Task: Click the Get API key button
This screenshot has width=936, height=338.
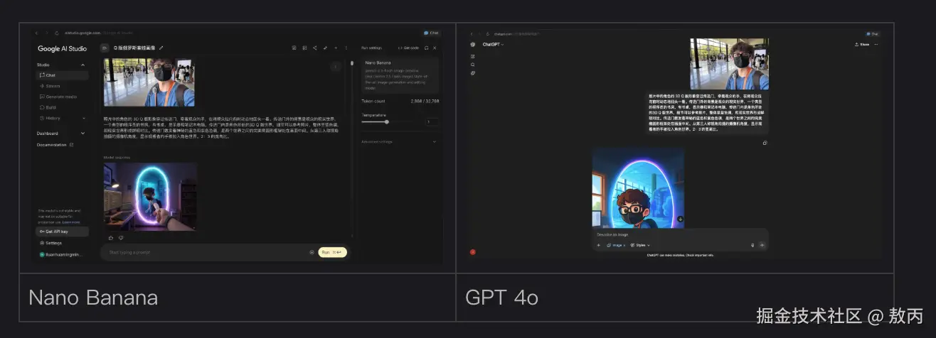Action: coord(62,231)
